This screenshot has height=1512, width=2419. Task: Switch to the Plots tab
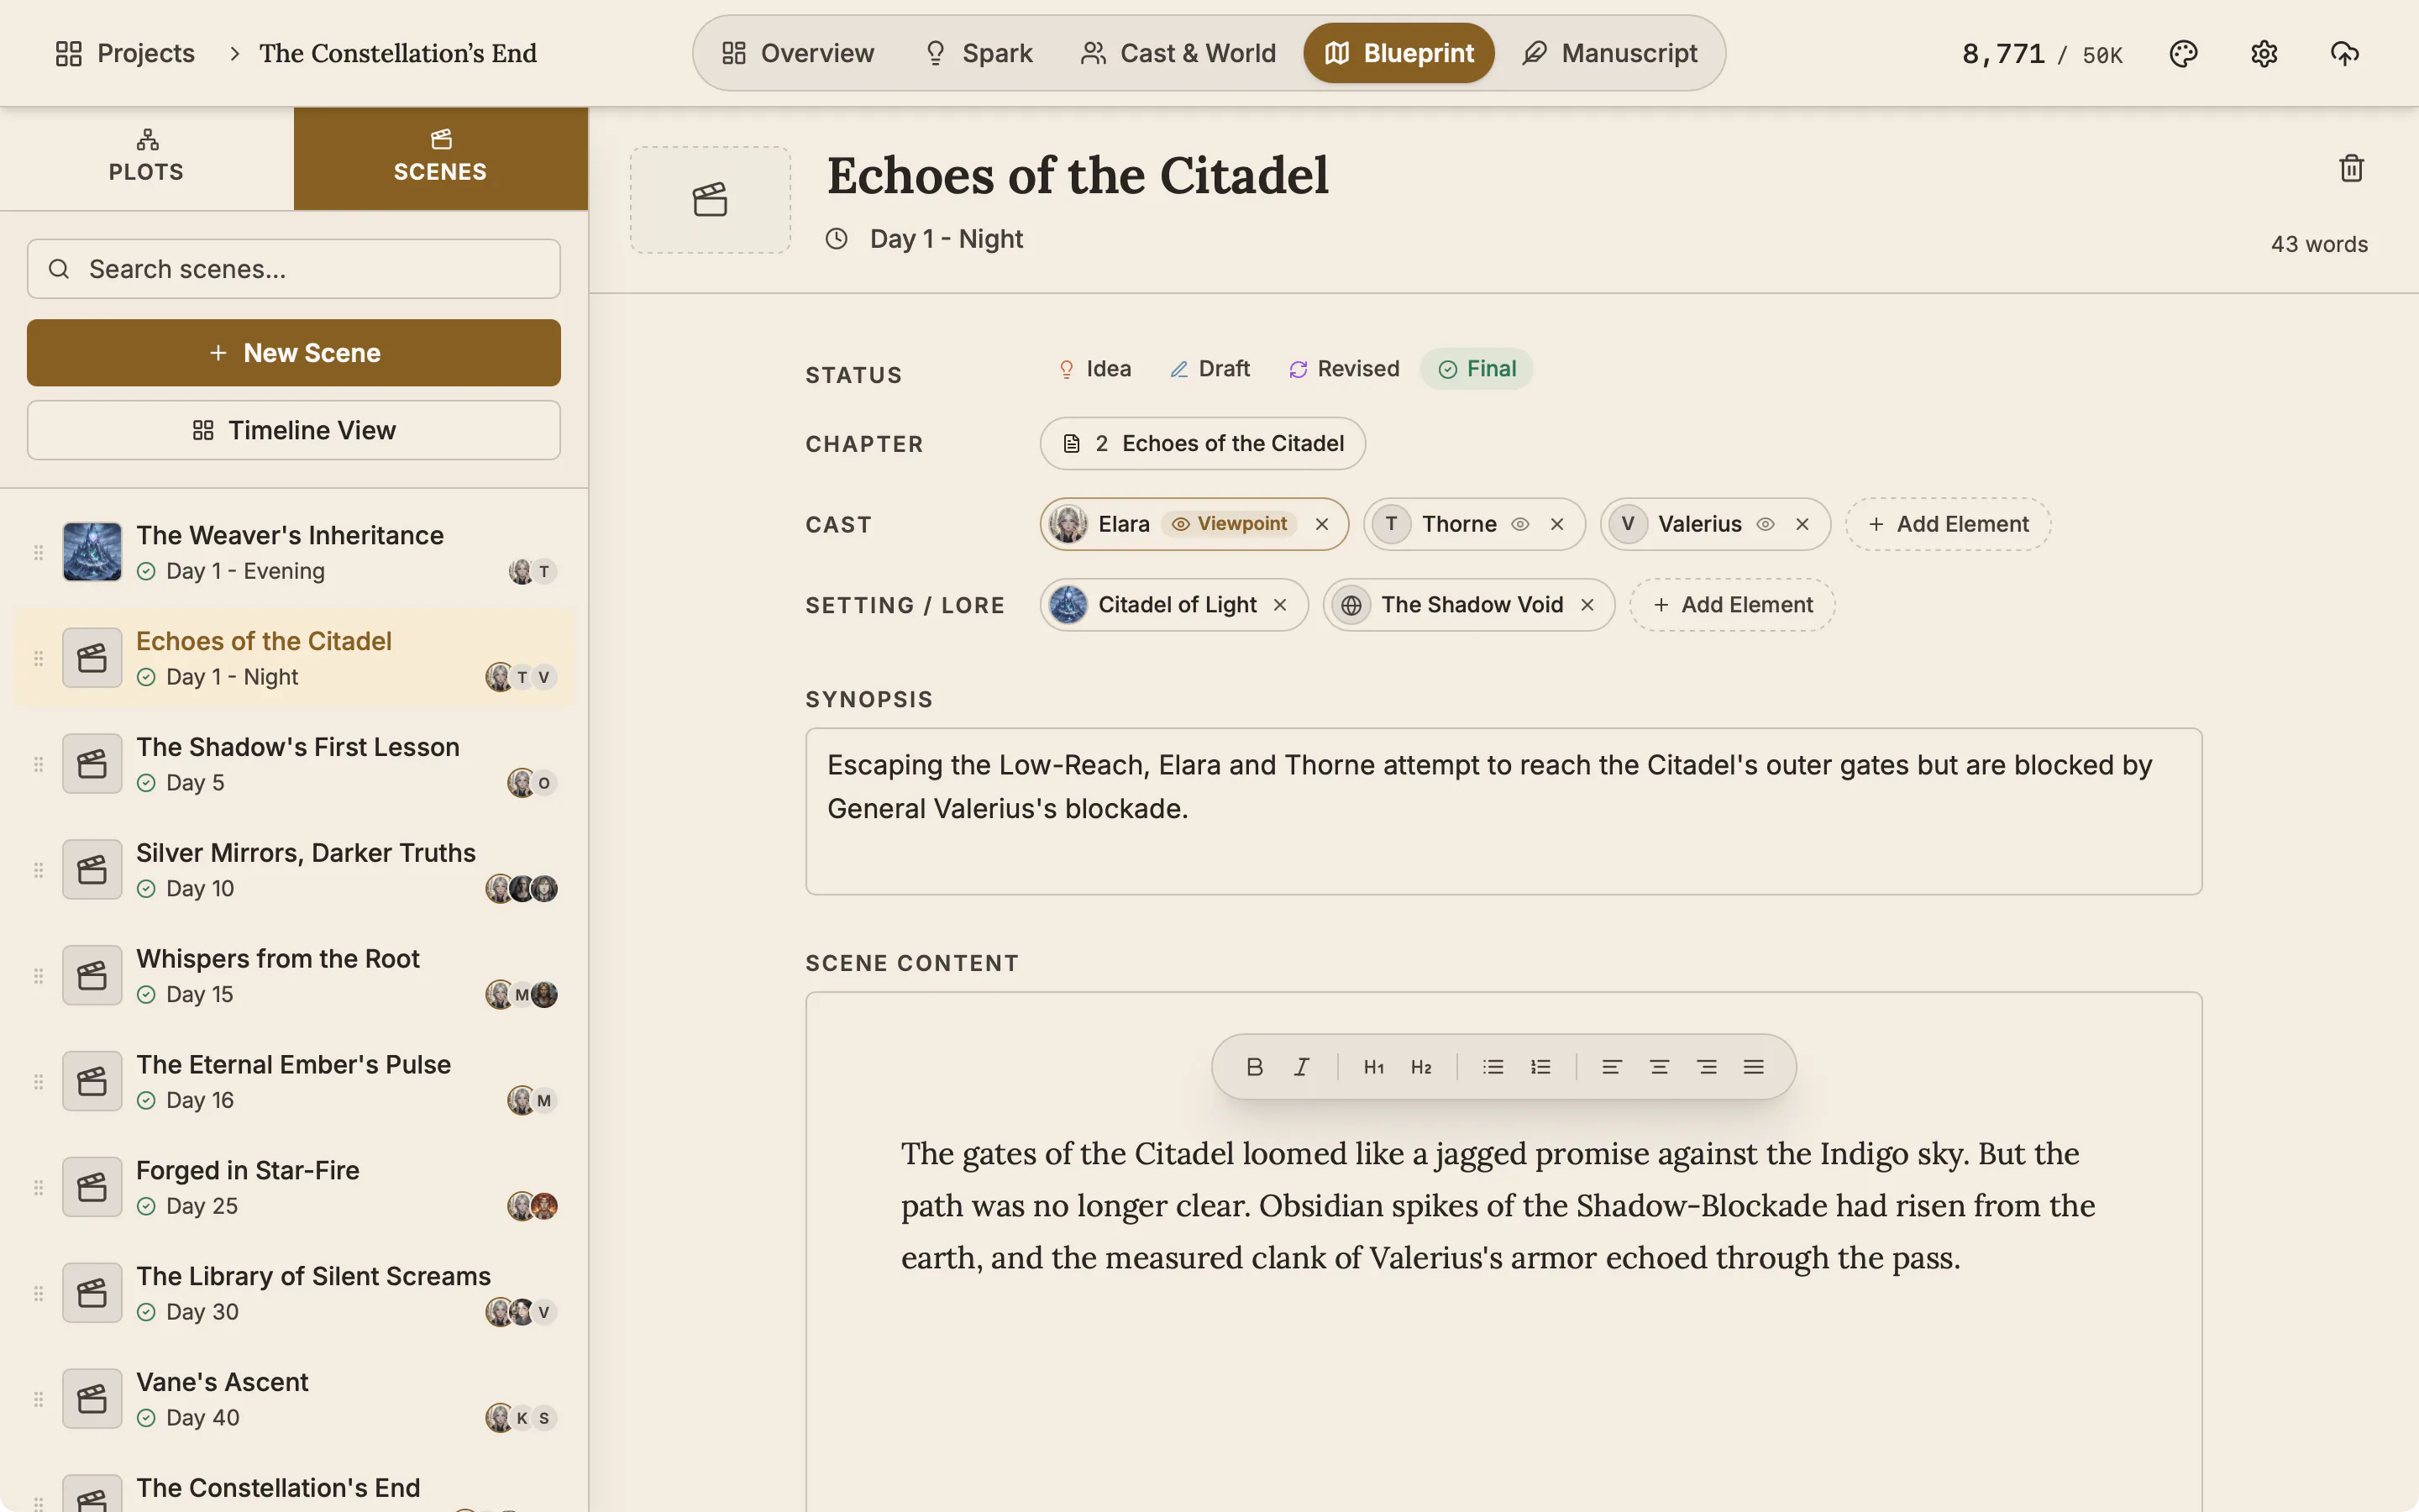coord(147,158)
